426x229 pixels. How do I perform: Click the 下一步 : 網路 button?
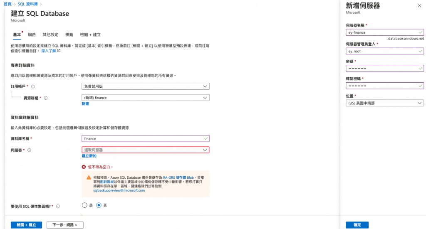click(65, 225)
